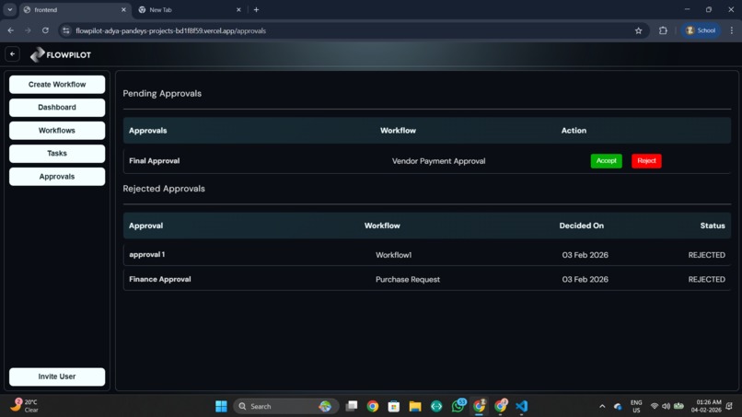
Task: Open the Create Workflow page
Action: (57, 85)
